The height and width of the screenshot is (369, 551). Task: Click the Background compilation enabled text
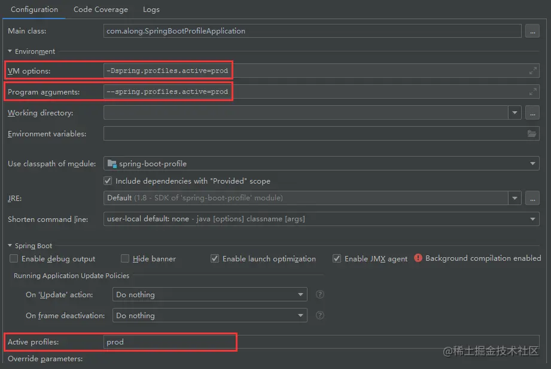(x=483, y=258)
